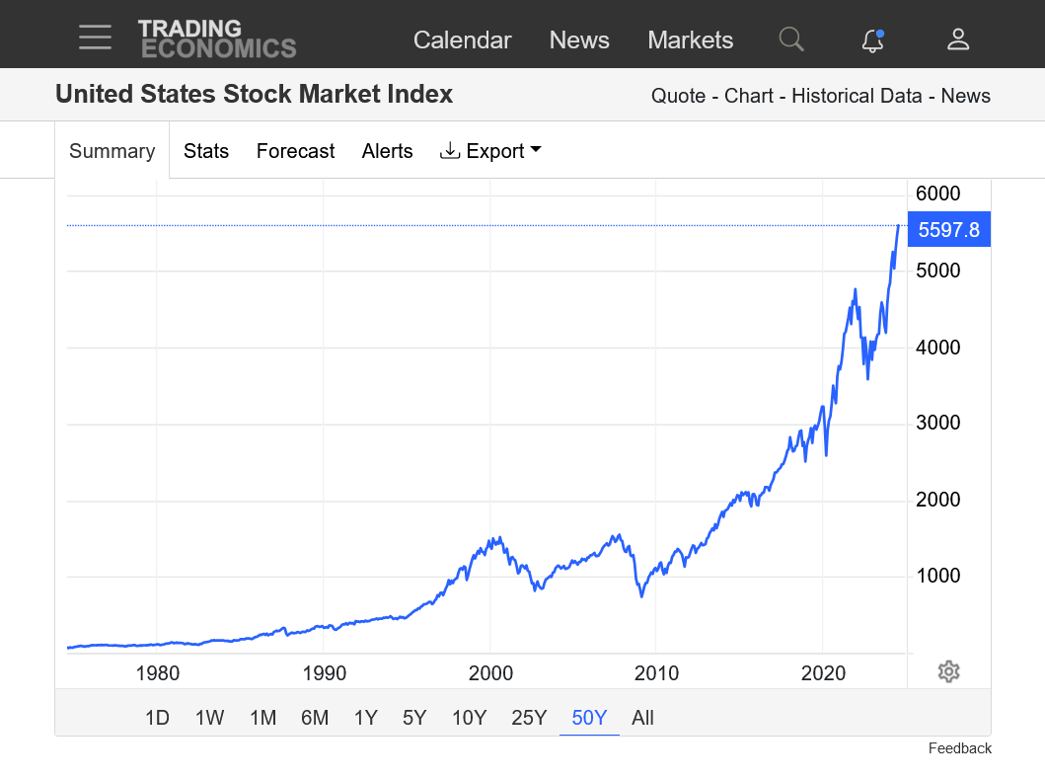Click the 5597.8 current price label
This screenshot has width=1045, height=780.
coord(948,230)
